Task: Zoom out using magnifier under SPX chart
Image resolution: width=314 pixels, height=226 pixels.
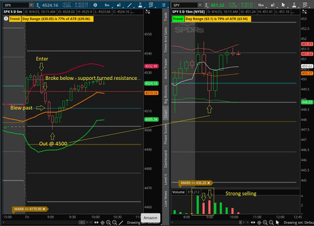Action: click(114, 222)
